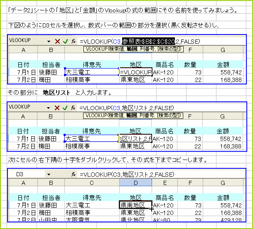The width and height of the screenshot is (253, 229).
Task: Click [検索の型] in the tooltip under the 地区リスト editing formula
Action: [169, 116]
